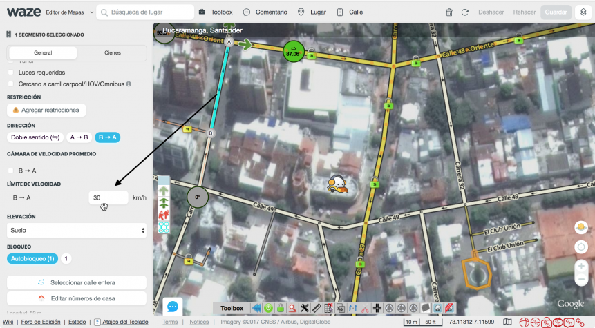This screenshot has width=595, height=328.
Task: Select the General tab
Action: (43, 53)
